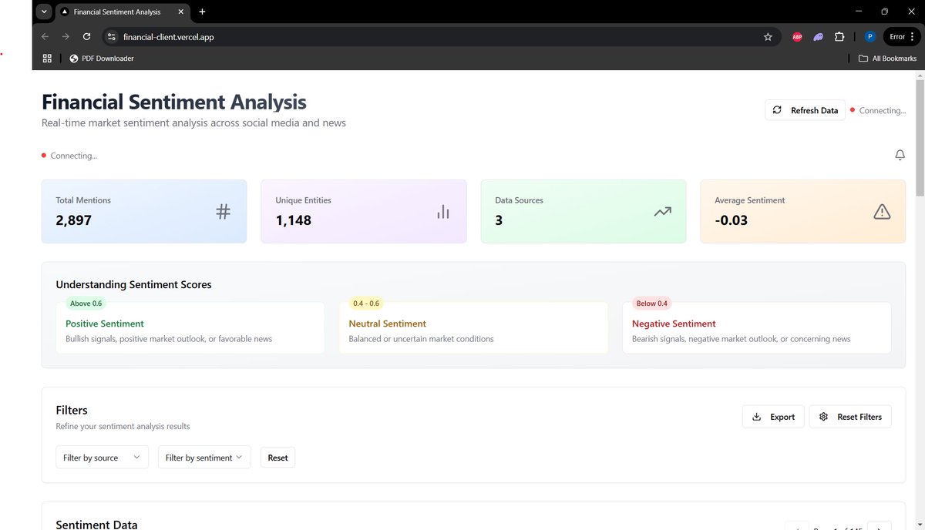Open the notifications bell icon
Screen dimensions: 925x530
pyautogui.click(x=900, y=155)
